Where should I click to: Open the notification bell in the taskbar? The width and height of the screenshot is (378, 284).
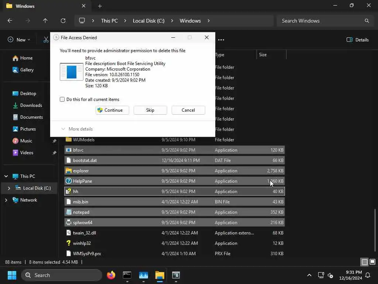coord(368,275)
